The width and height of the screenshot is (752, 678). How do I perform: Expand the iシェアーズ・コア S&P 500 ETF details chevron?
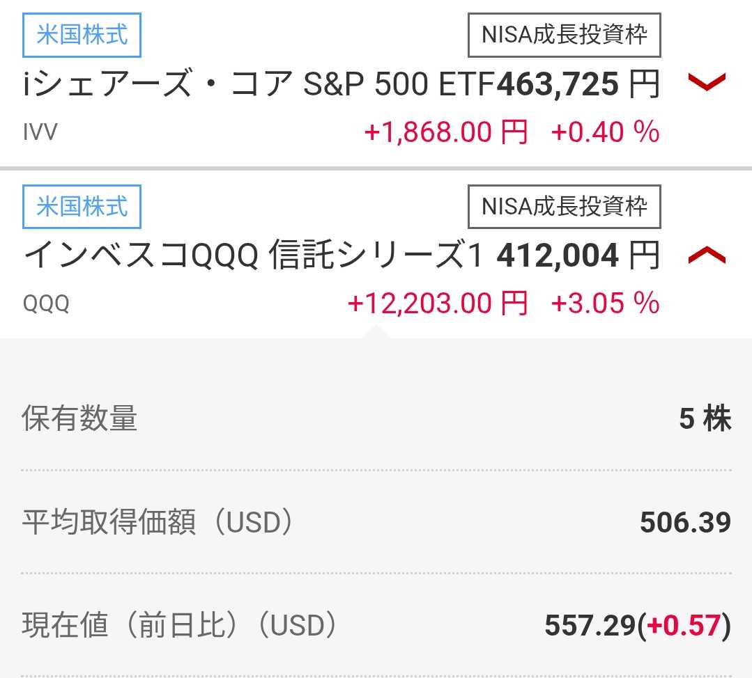(x=707, y=83)
